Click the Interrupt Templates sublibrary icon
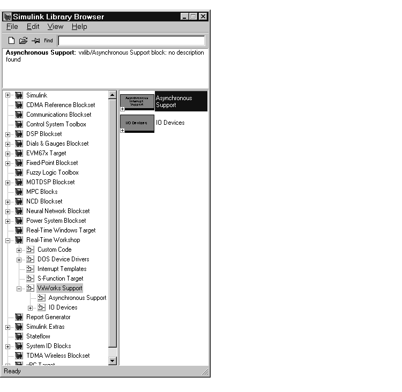The width and height of the screenshot is (402, 392). pyautogui.click(x=30, y=269)
